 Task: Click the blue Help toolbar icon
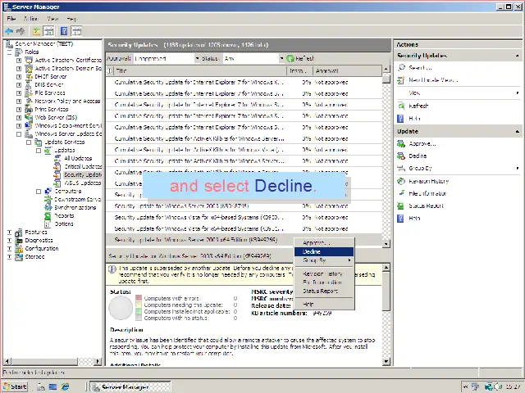click(64, 31)
